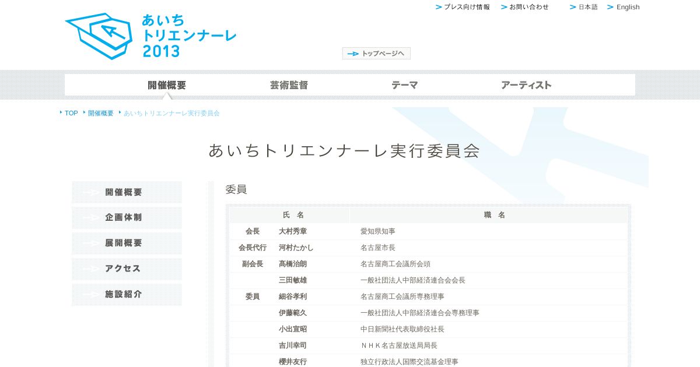Screen dimensions: 700x367
Task: Click the 委員 role cell beside 細谷孝利
Action: point(253,297)
